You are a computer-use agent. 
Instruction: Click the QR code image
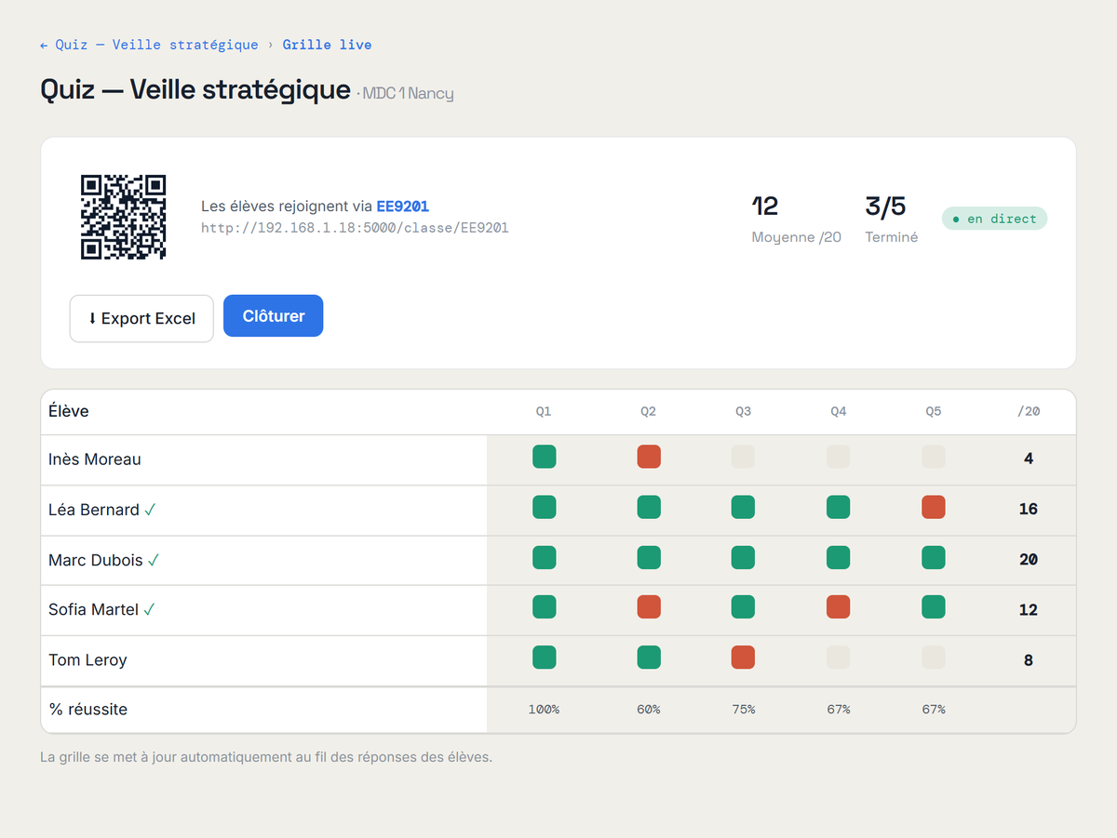(123, 217)
